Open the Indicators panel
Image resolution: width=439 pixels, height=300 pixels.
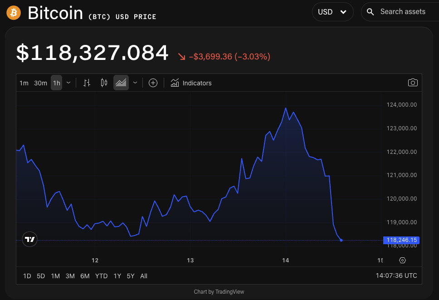(x=191, y=83)
